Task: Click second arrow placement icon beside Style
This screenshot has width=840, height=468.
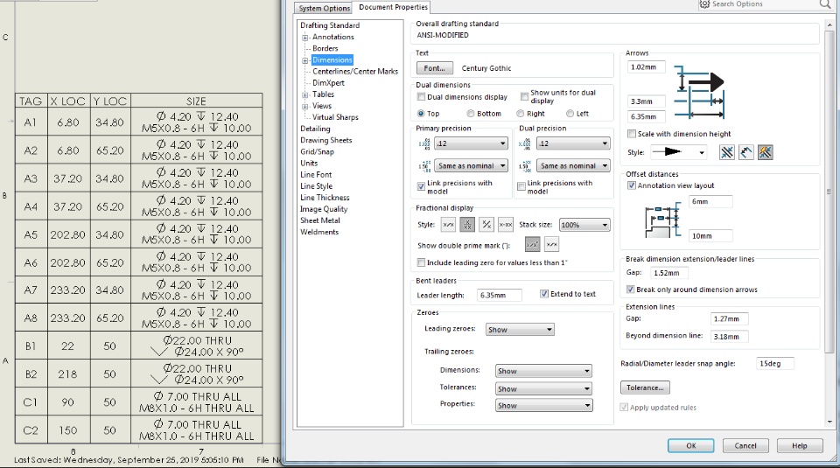Action: 746,152
